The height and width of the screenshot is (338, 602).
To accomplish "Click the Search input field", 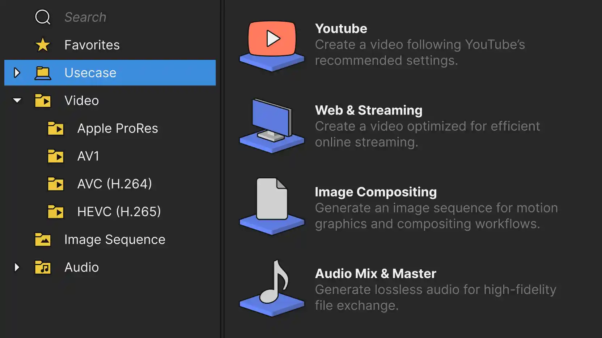I will (85, 17).
